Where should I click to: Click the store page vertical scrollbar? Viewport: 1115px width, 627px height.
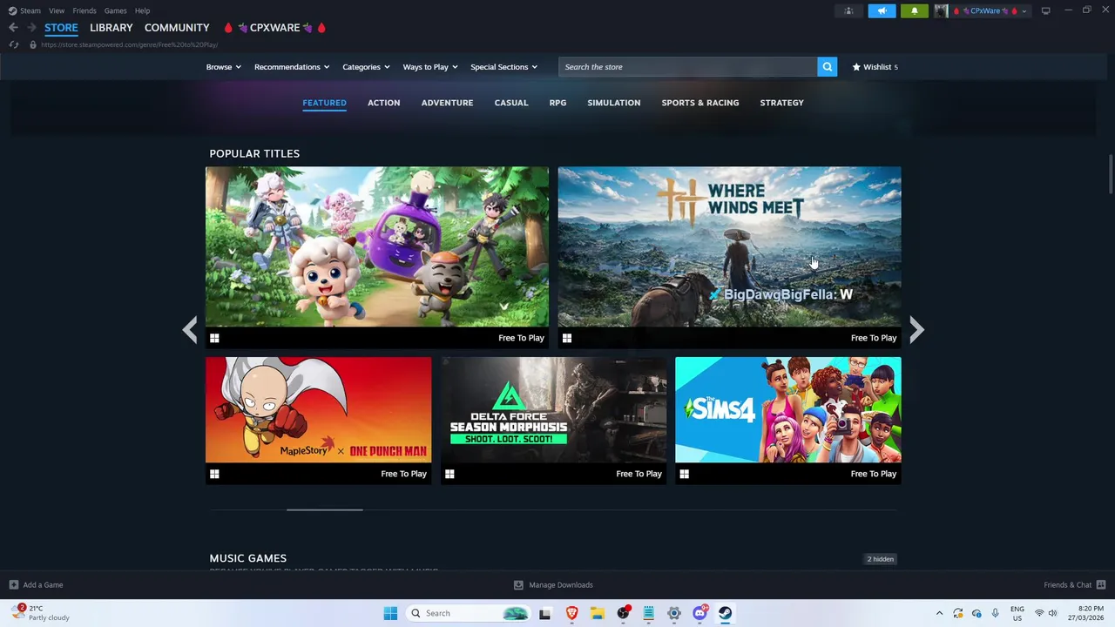point(1110,175)
